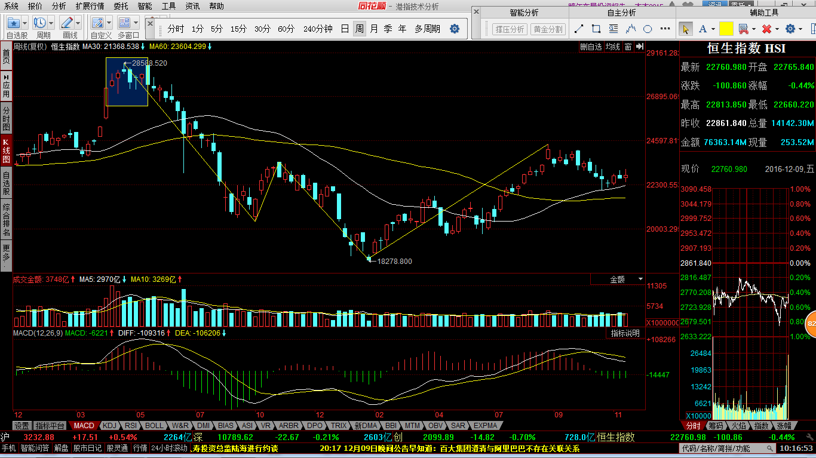This screenshot has height=458, width=816.
Task: Open the 帮助 menu
Action: coord(216,6)
